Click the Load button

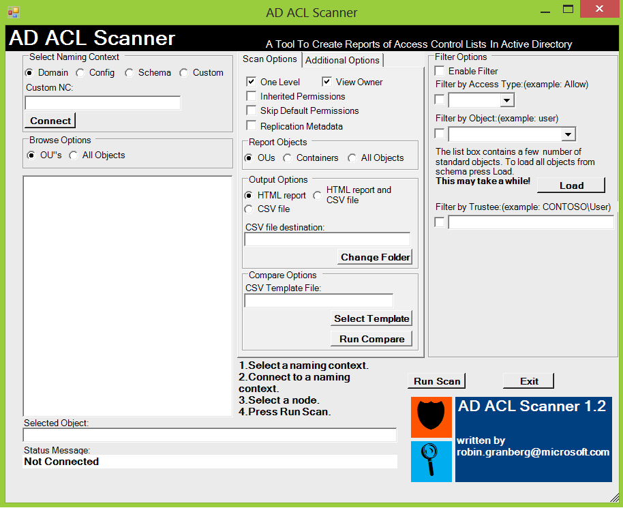571,185
